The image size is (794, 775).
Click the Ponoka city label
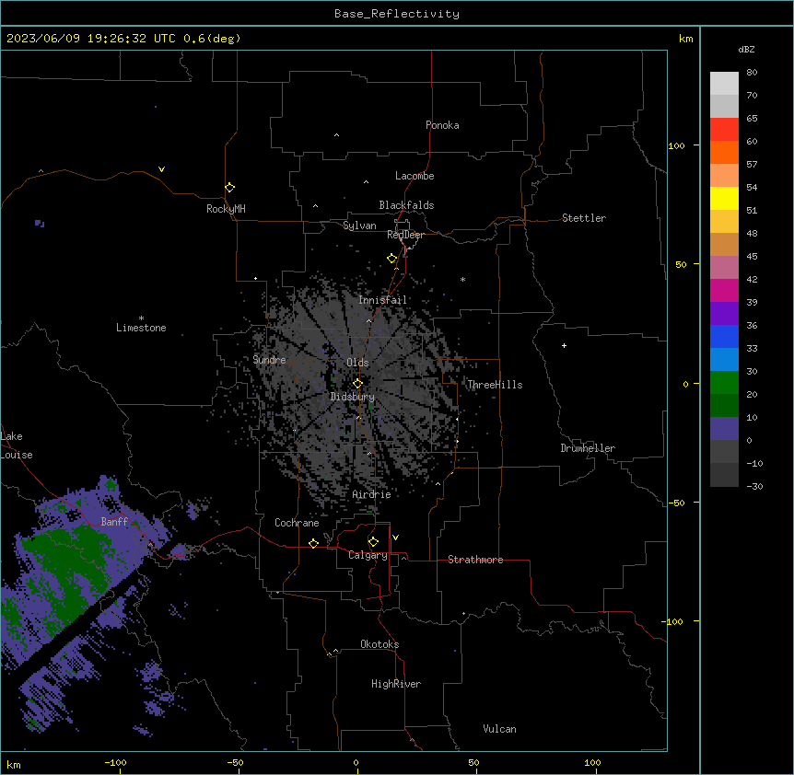(442, 125)
